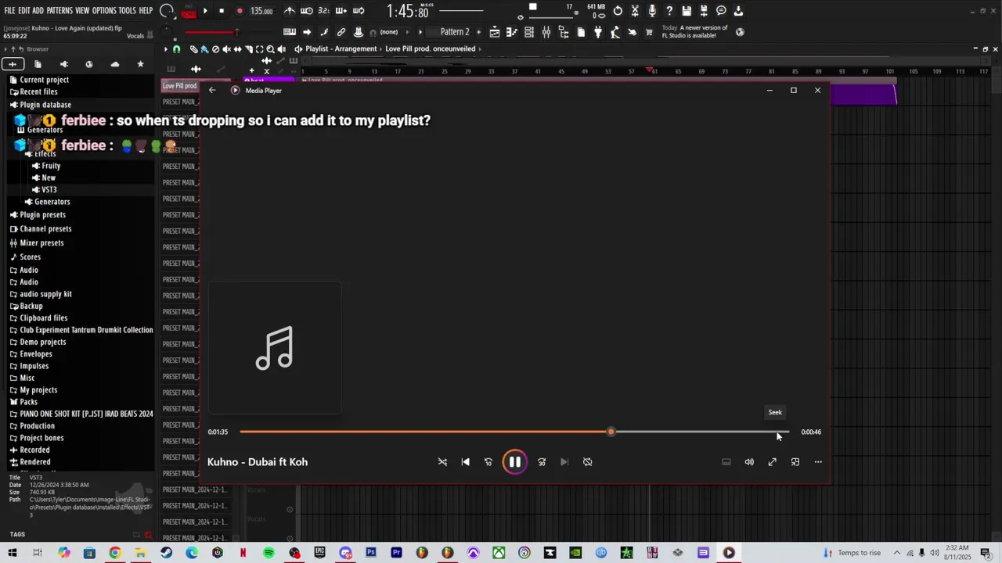Open volume control in Media Player

749,462
